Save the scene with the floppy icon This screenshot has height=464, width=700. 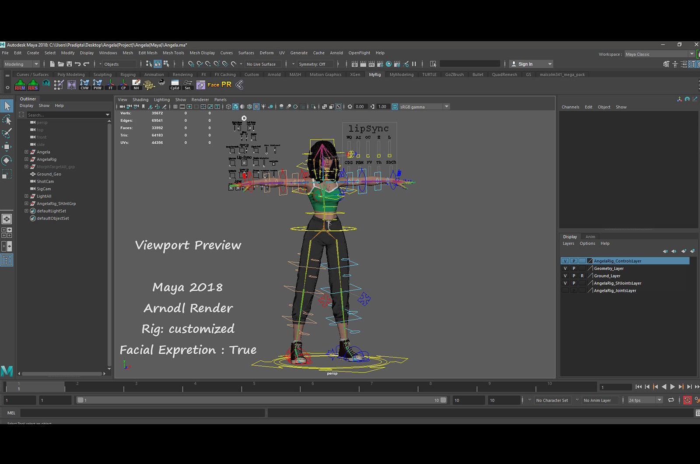tap(69, 64)
